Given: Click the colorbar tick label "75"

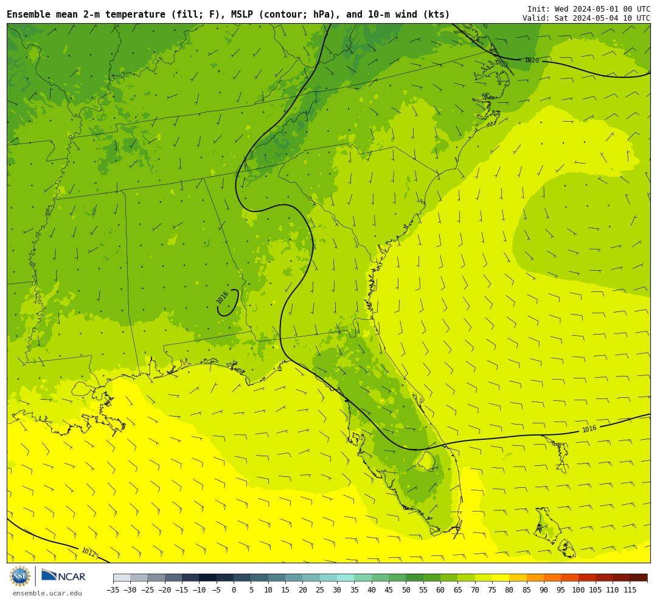Looking at the screenshot, I should coord(492,590).
